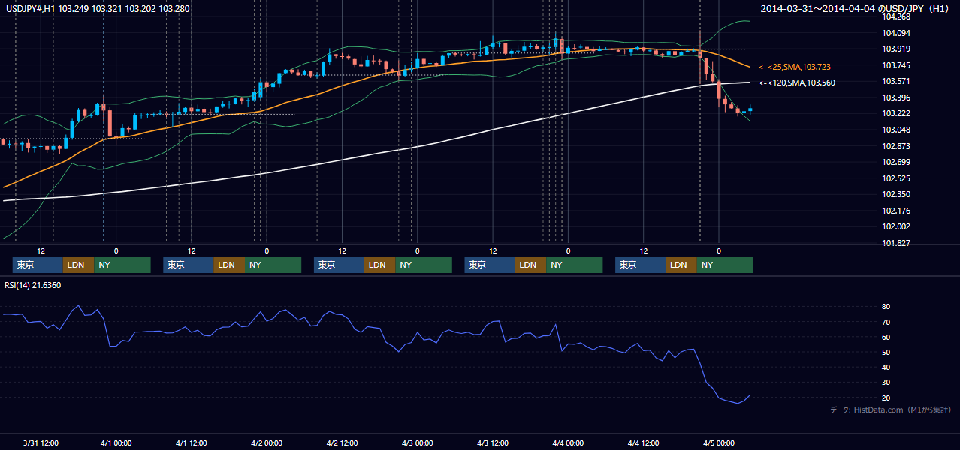Select the 4/4 12:00 date label
This screenshot has width=960, height=450.
[x=643, y=443]
